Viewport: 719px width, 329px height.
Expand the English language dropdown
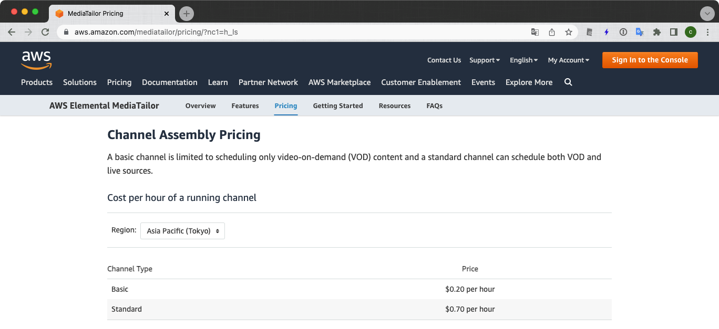(523, 60)
